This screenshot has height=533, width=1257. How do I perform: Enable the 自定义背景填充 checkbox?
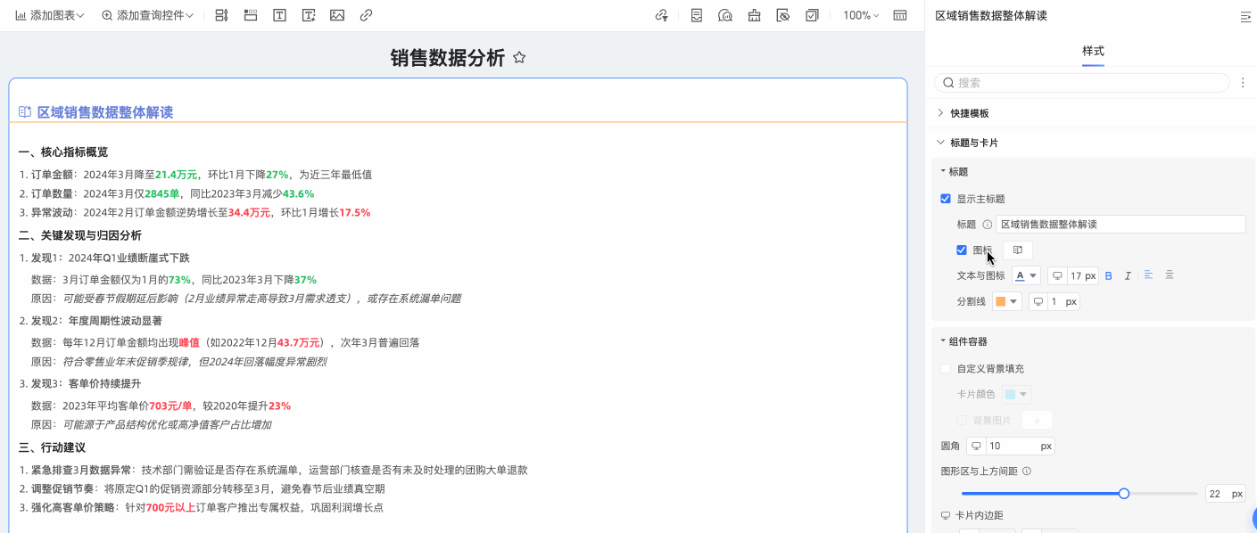coord(946,368)
